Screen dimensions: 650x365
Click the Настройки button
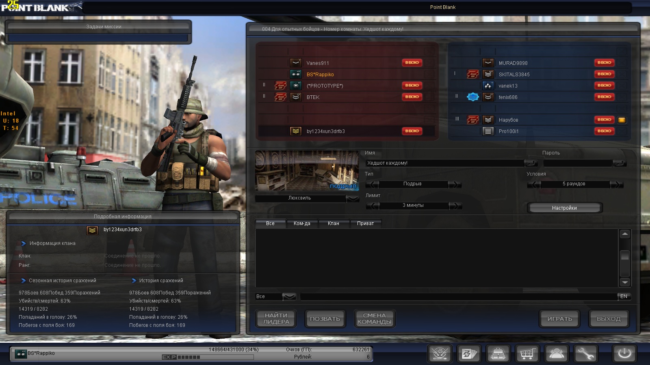point(564,208)
